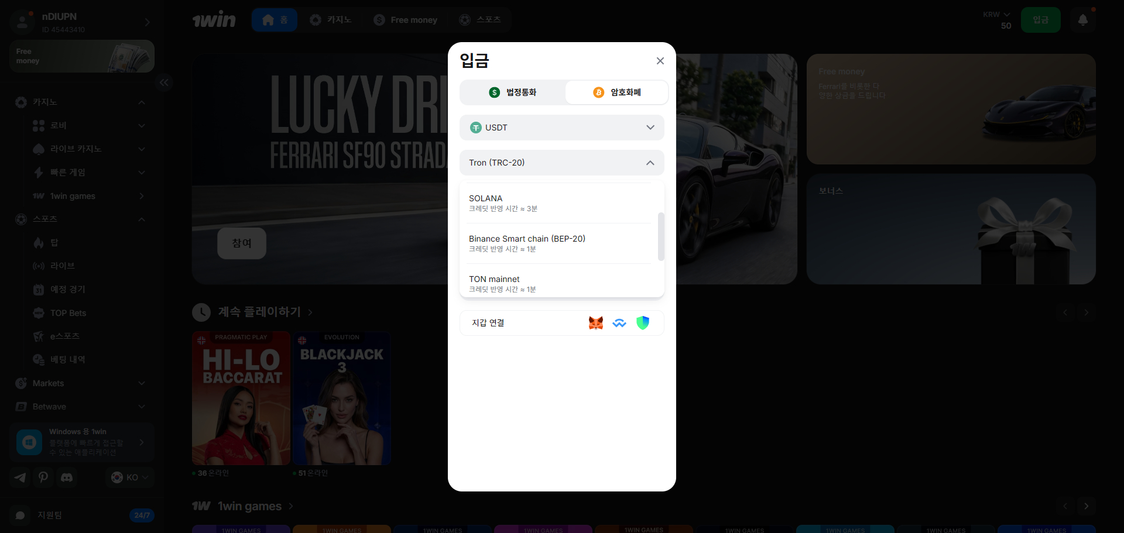Screen dimensions: 1124x533
Task: Go to next 계속 플레이하기 carousel page
Action: 1086,312
